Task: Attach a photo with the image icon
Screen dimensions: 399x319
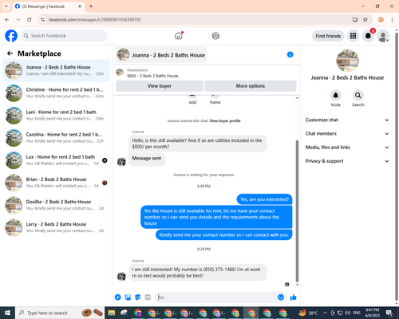Action: 128,297
